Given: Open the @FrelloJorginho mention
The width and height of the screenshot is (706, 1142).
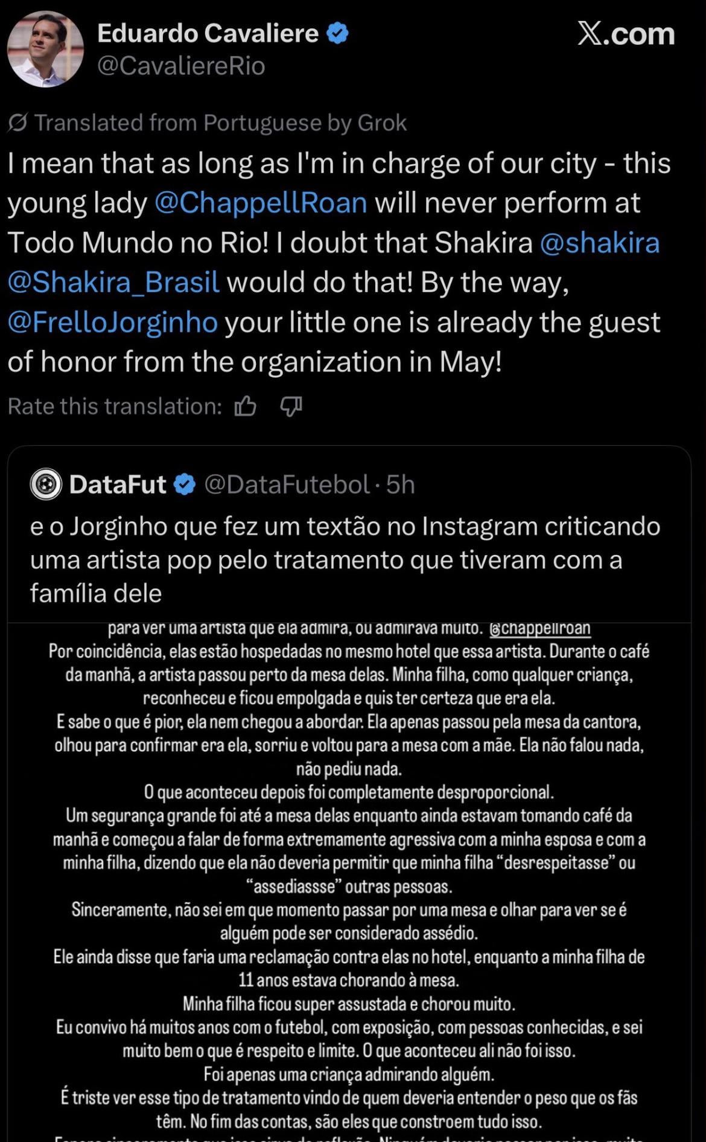Looking at the screenshot, I should 113,322.
